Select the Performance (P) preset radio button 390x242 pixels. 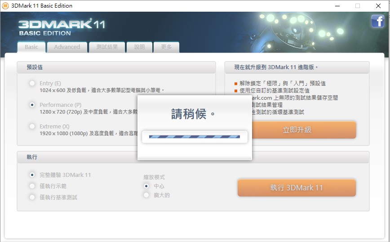(x=32, y=105)
